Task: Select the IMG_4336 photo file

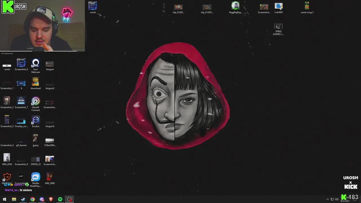Action: pyautogui.click(x=7, y=159)
